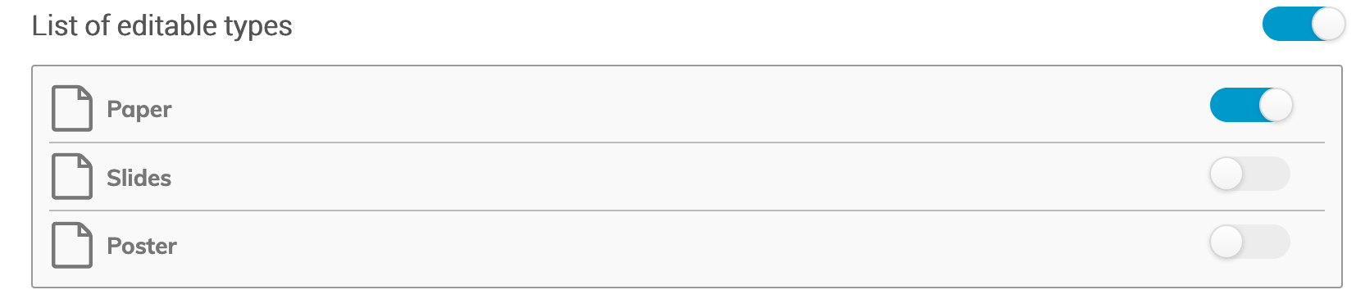Enable the Poster editable type toggle

[1249, 242]
